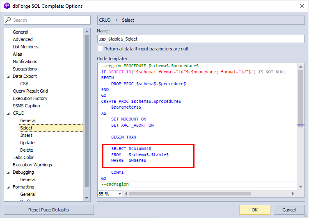Open General under Formatting
This screenshot has width=309, height=218.
click(28, 194)
